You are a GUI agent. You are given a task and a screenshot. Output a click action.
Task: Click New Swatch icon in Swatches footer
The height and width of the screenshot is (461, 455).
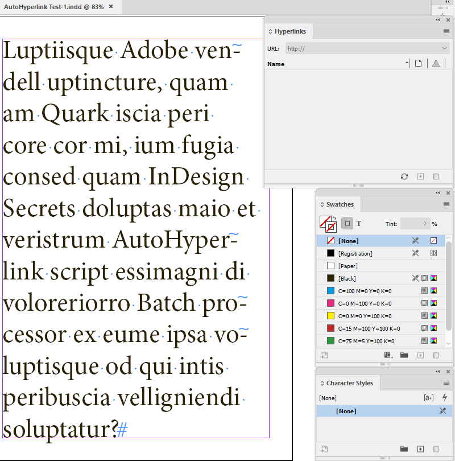[420, 355]
